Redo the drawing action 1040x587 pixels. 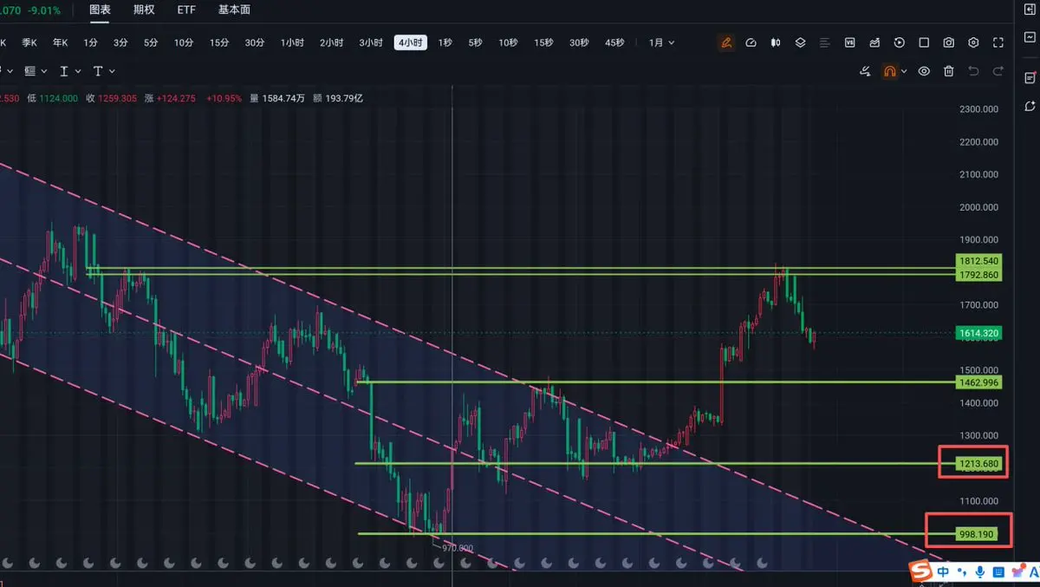pos(998,71)
